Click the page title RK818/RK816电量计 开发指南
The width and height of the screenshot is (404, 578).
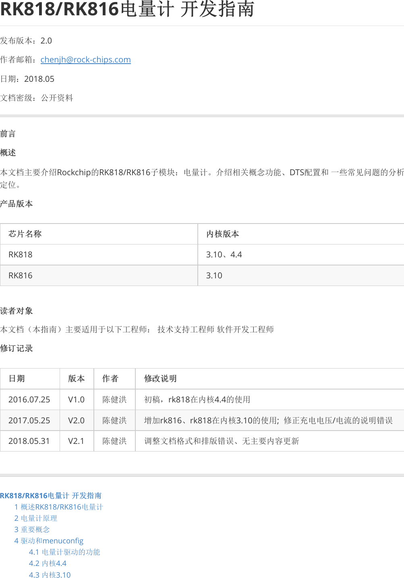point(127,9)
